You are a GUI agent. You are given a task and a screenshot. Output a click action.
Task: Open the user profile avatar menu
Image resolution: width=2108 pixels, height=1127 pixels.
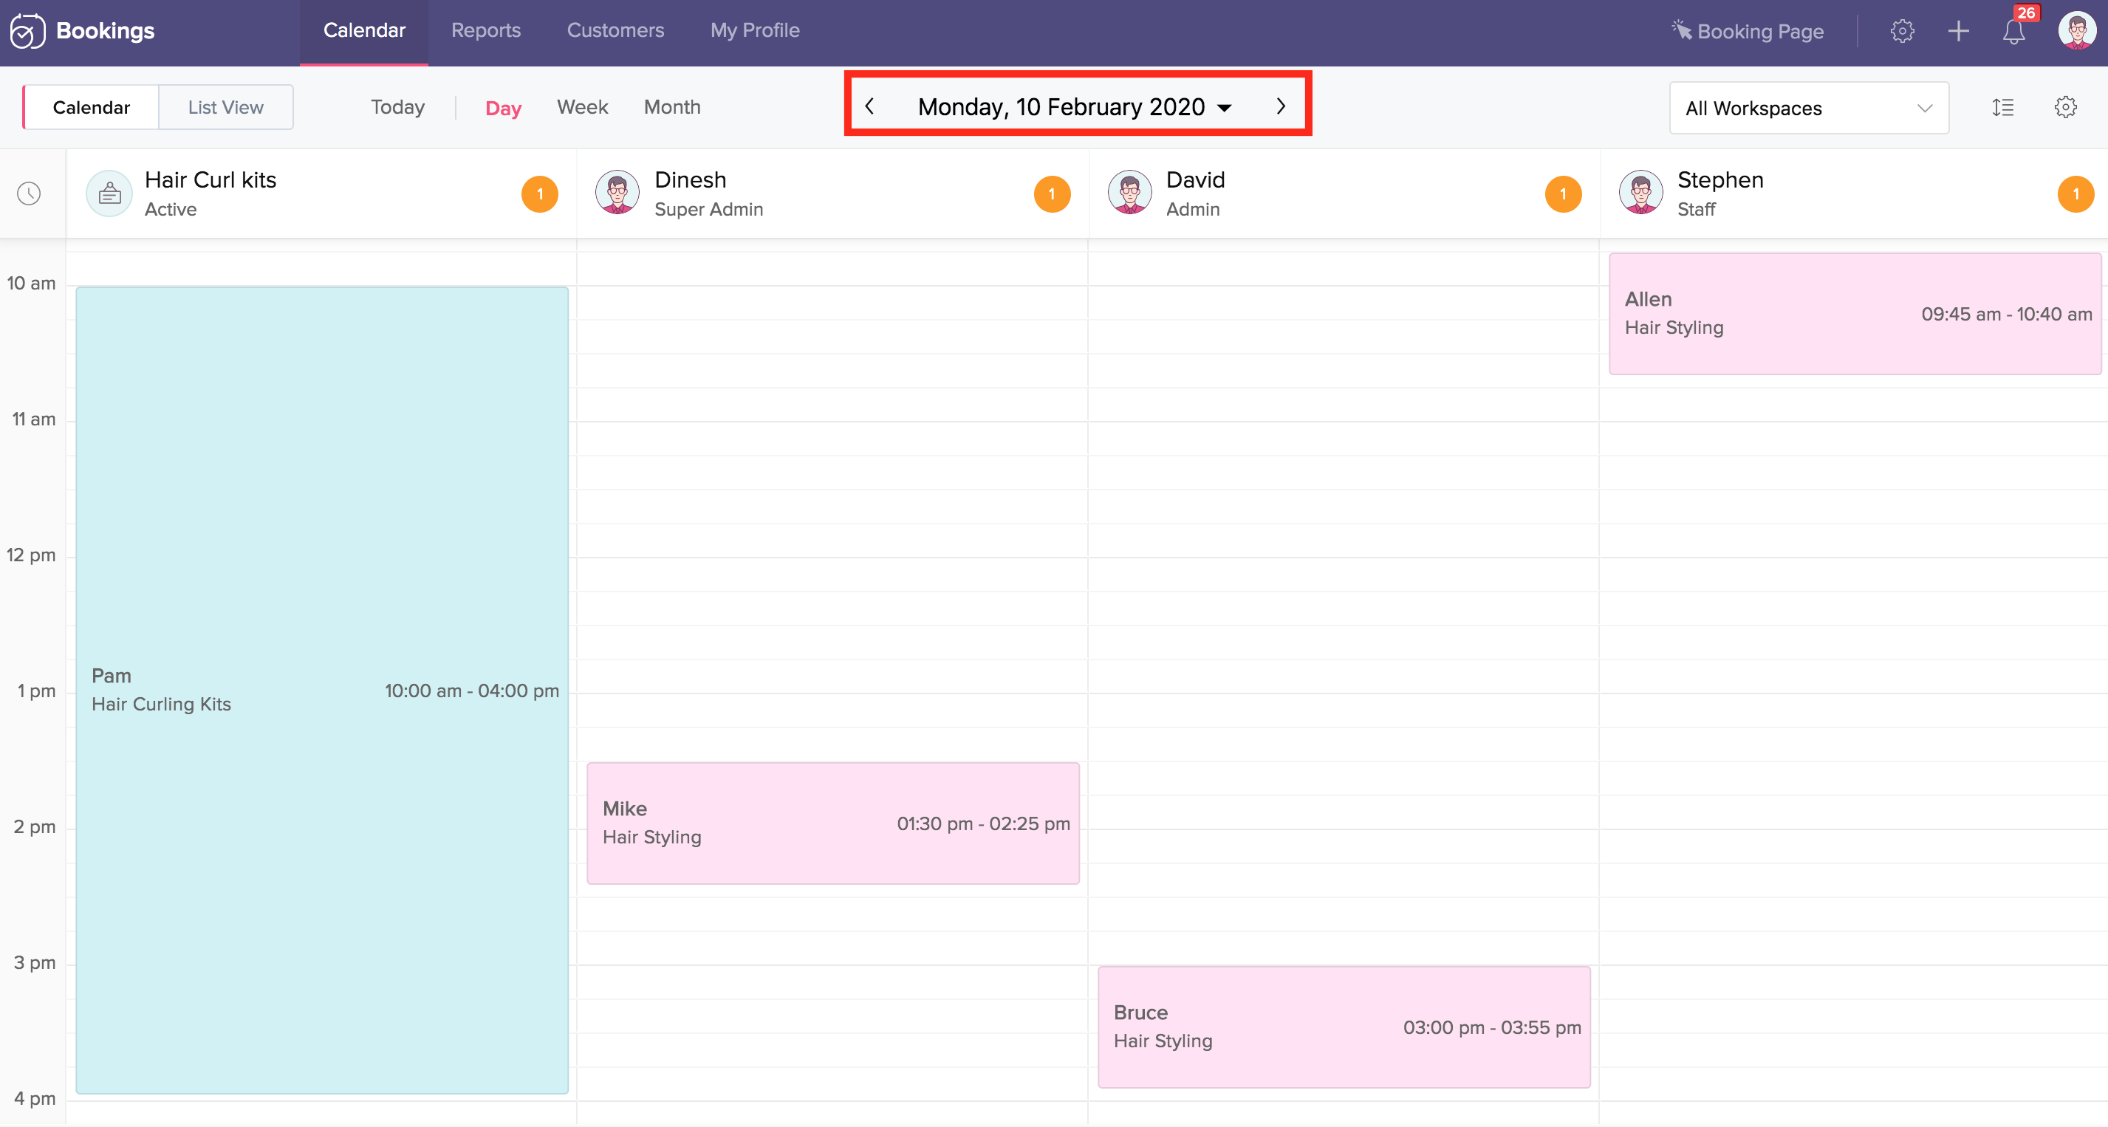pos(2076,31)
